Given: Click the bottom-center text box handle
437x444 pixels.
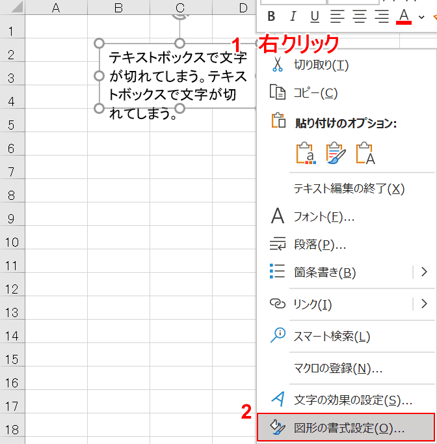Looking at the screenshot, I should tap(179, 108).
